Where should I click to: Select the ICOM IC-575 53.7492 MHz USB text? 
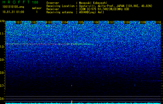tap(104, 9)
